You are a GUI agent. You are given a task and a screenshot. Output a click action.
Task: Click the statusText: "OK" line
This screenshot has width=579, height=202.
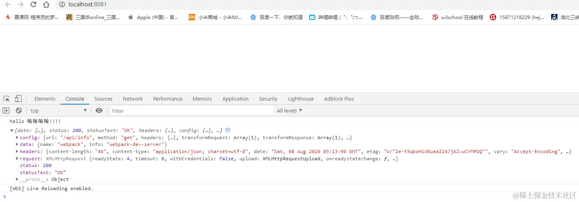pos(43,173)
